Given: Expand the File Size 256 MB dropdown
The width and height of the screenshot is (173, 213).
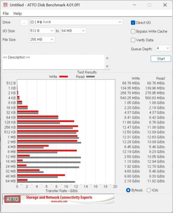Looking at the screenshot, I should (x=42, y=39).
